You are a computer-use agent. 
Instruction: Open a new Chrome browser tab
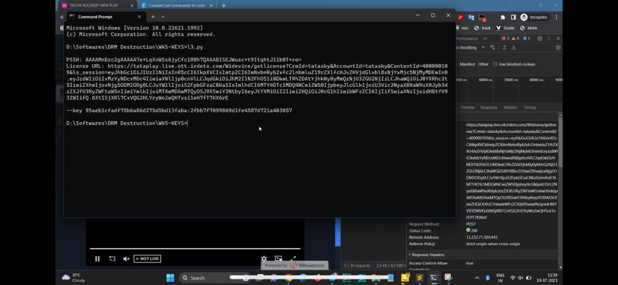[223, 5]
